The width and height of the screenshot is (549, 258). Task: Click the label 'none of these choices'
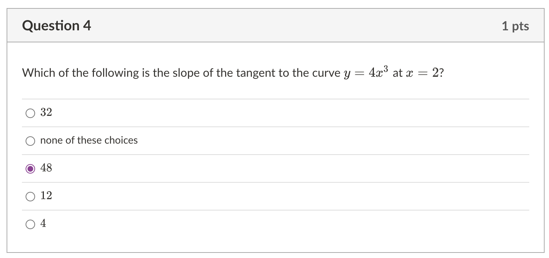[x=89, y=140]
